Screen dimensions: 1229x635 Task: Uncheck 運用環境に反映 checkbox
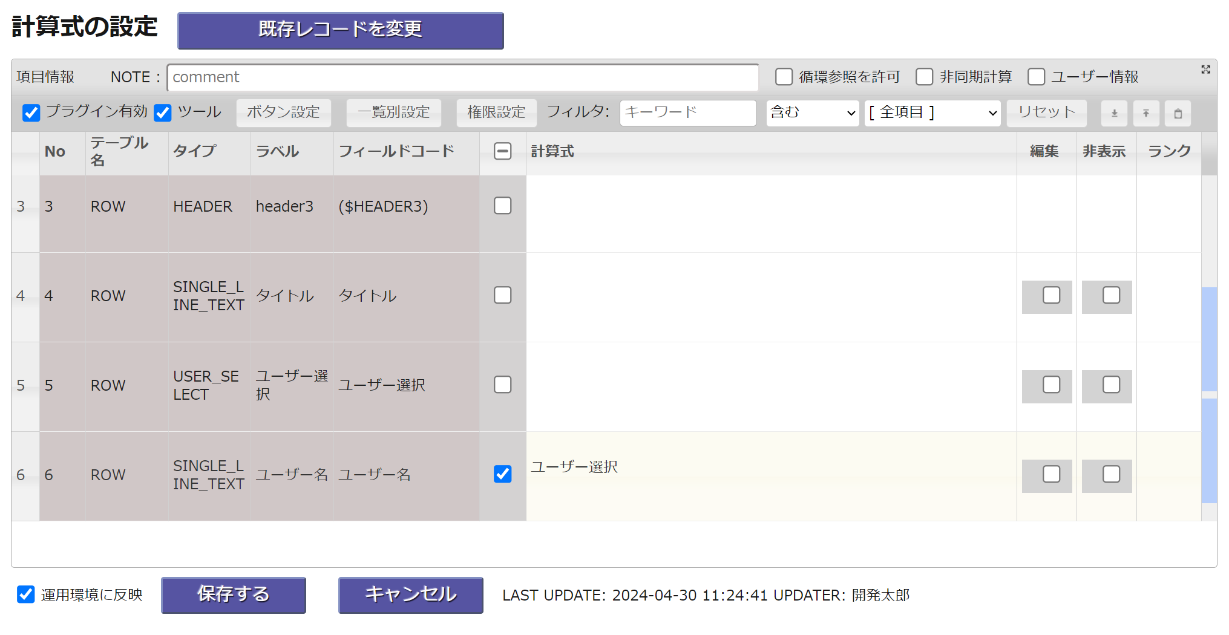tap(26, 594)
